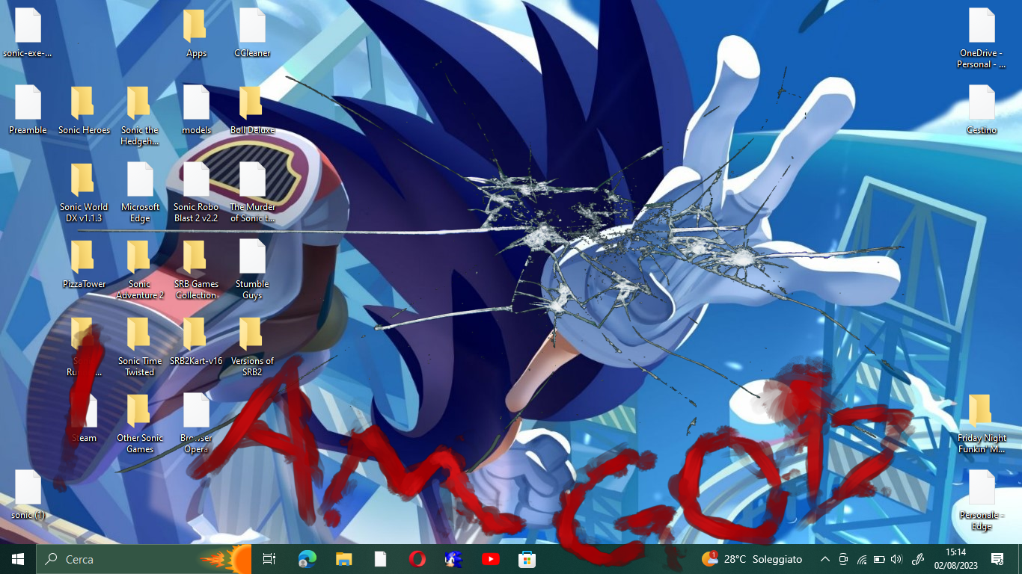1022x574 pixels.
Task: Click the pen workspace tray icon
Action: 918,559
